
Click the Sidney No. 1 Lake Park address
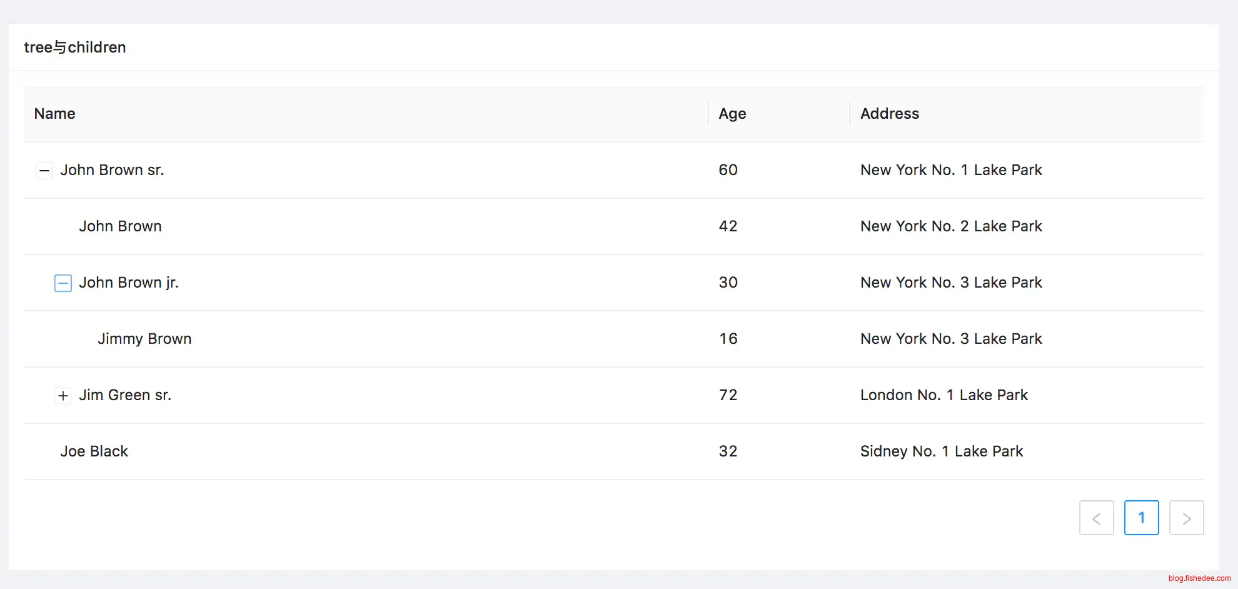click(x=941, y=451)
